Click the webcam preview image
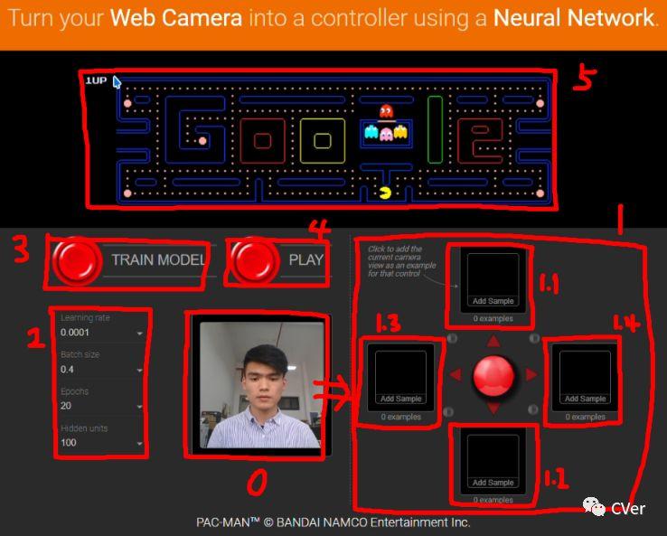The image size is (667, 536). (x=261, y=385)
